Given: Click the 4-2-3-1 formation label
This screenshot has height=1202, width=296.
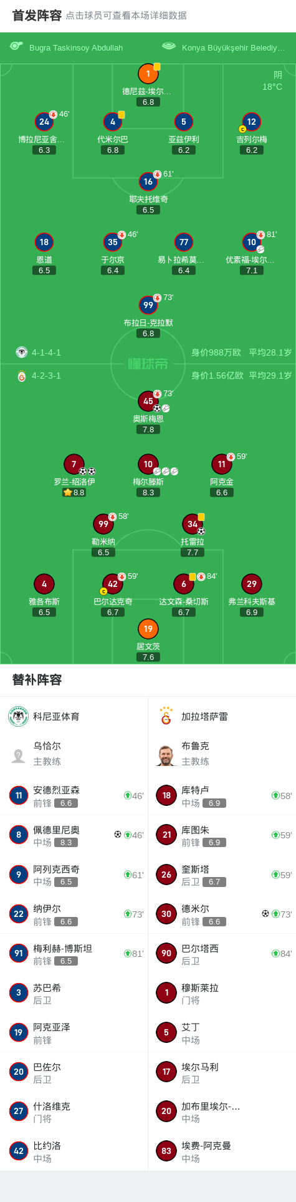Looking at the screenshot, I should pyautogui.click(x=46, y=376).
